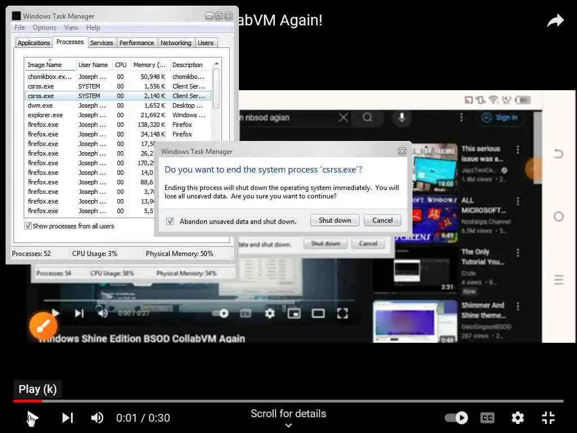Close the end process confirmation dialog
The width and height of the screenshot is (577, 433).
[x=402, y=151]
